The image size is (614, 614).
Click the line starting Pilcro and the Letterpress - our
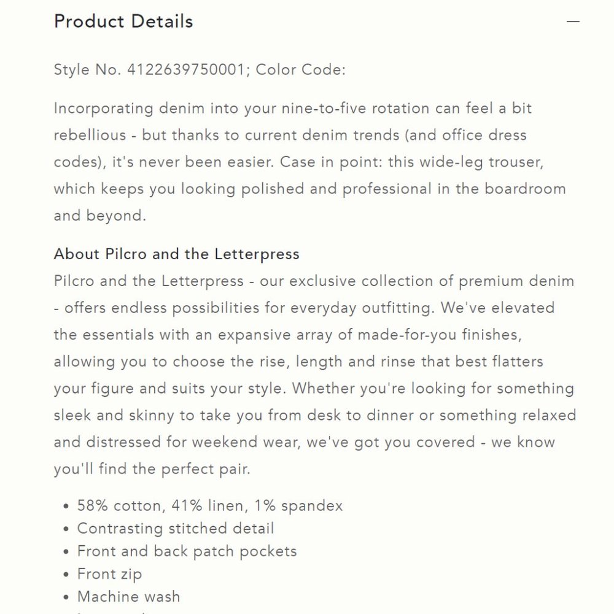314,281
